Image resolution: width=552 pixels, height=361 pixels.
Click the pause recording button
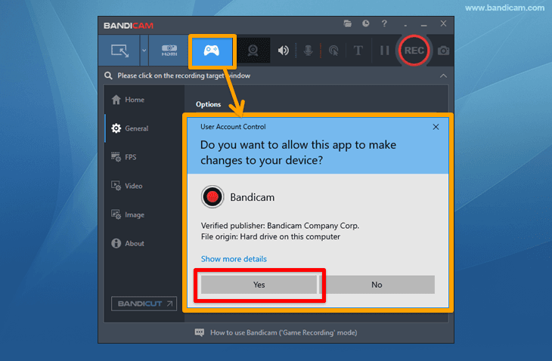384,51
